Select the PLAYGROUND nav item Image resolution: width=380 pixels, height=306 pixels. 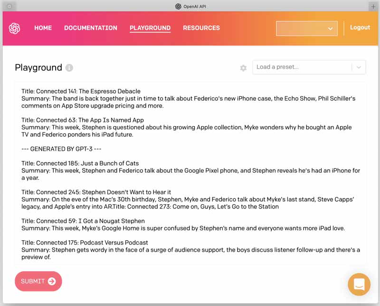click(150, 28)
